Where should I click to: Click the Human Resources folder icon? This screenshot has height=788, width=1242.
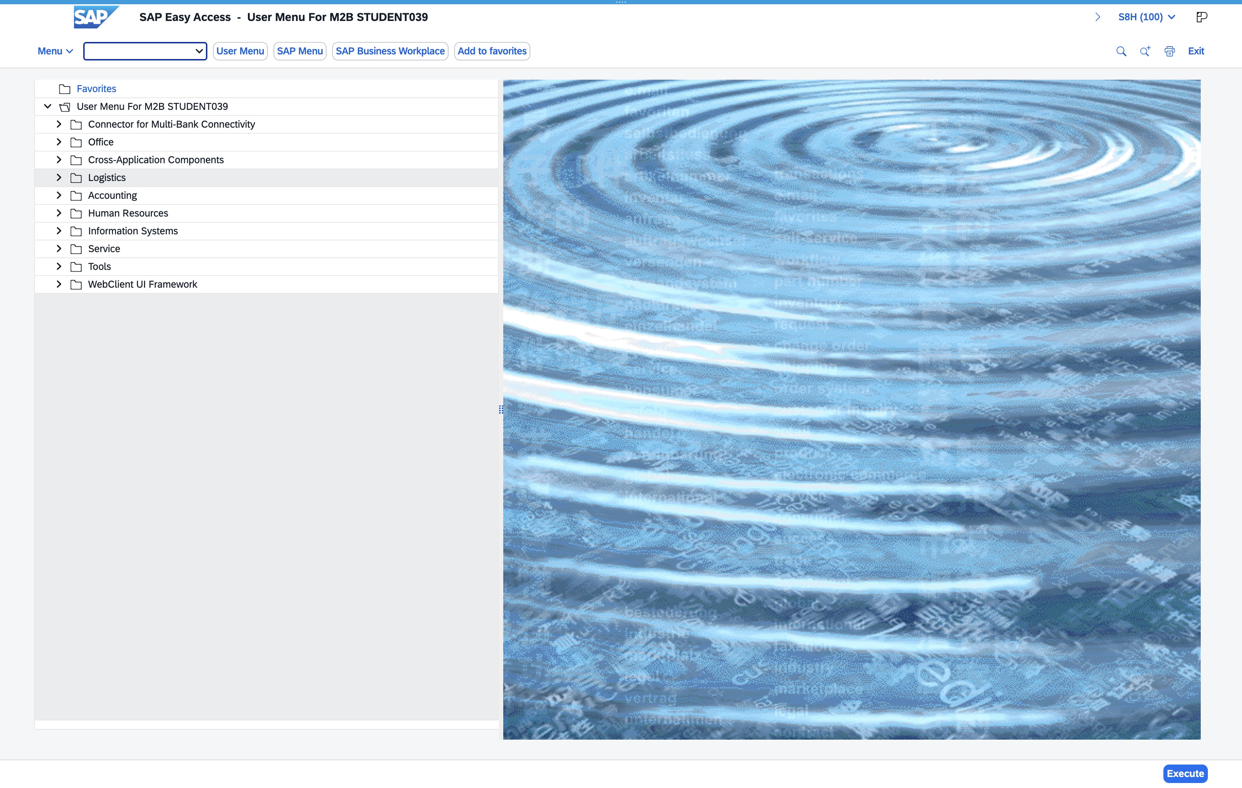click(x=76, y=213)
